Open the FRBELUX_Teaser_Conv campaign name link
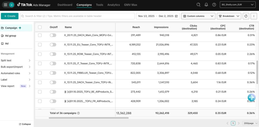Viewport: 259px width, 127px height. pyautogui.click(x=88, y=73)
